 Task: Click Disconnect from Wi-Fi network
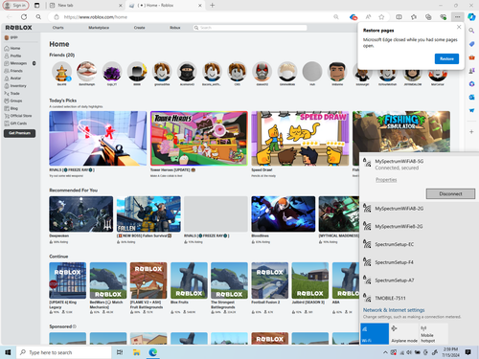(450, 193)
